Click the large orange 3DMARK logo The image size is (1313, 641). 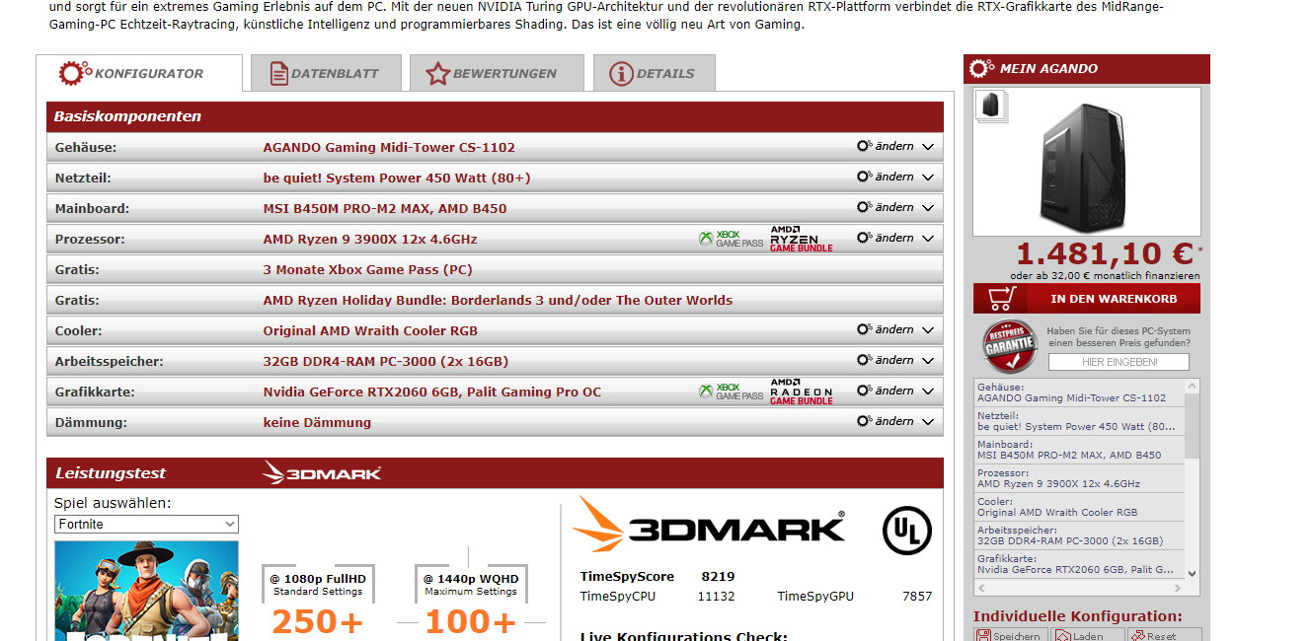point(709,525)
